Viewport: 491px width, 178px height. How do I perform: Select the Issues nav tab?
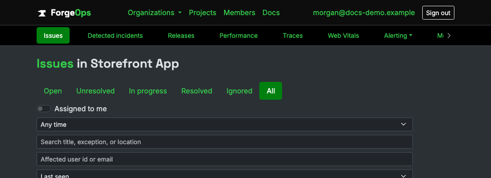pyautogui.click(x=53, y=36)
